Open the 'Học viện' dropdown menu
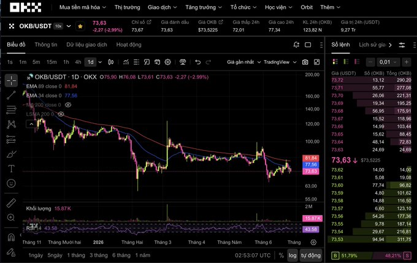417x263 pixels. click(x=278, y=7)
